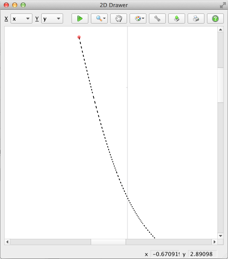Screen dimensions: 228x259
Task: Click the green play/run button
Action: 80,18
